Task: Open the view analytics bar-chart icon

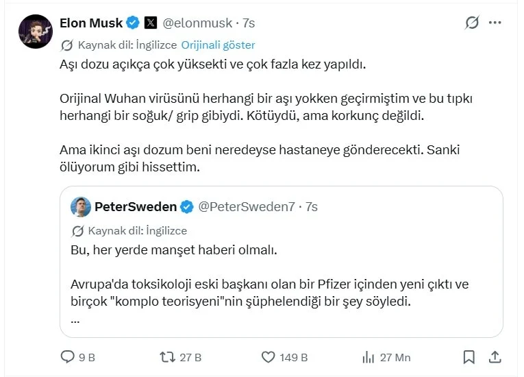Action: pyautogui.click(x=367, y=357)
